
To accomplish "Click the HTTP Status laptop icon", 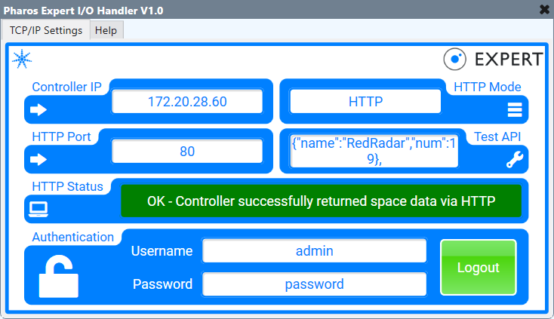I will [38, 210].
